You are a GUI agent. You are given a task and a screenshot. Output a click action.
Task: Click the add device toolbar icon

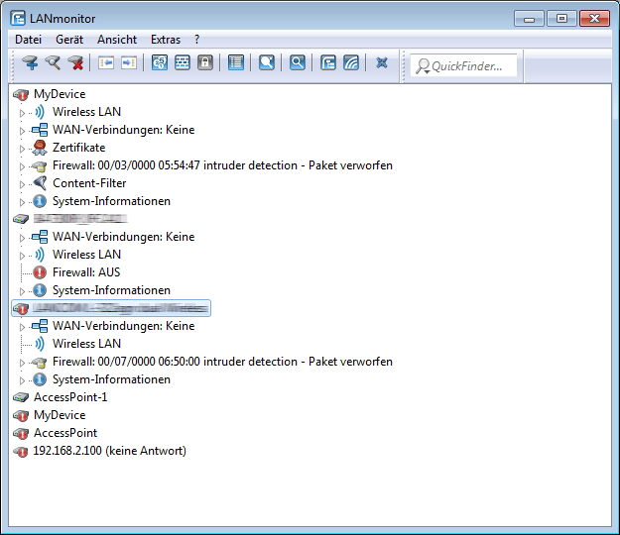[30, 62]
